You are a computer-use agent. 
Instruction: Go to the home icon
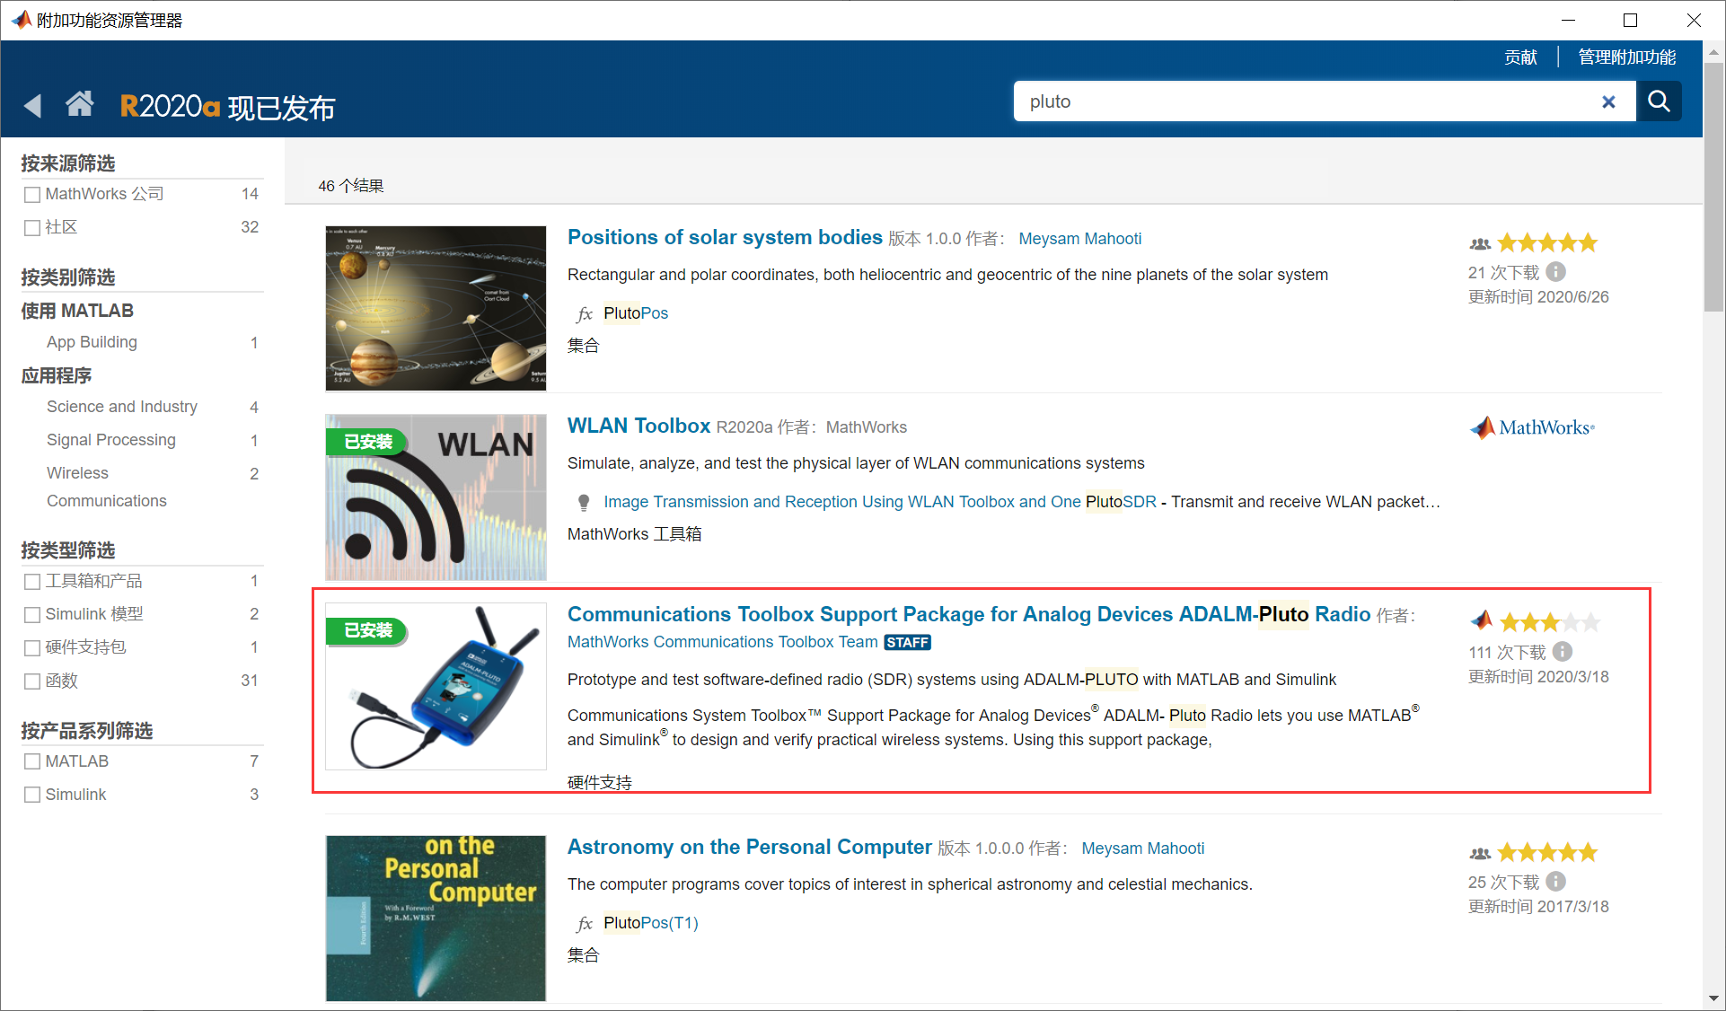[x=79, y=104]
